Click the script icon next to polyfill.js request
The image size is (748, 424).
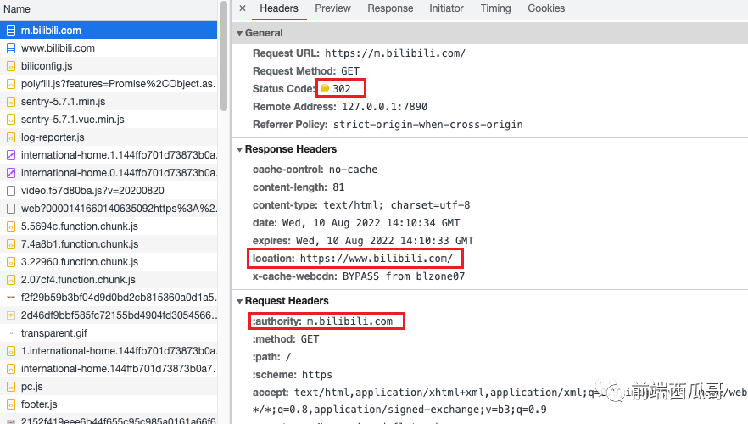[x=10, y=84]
